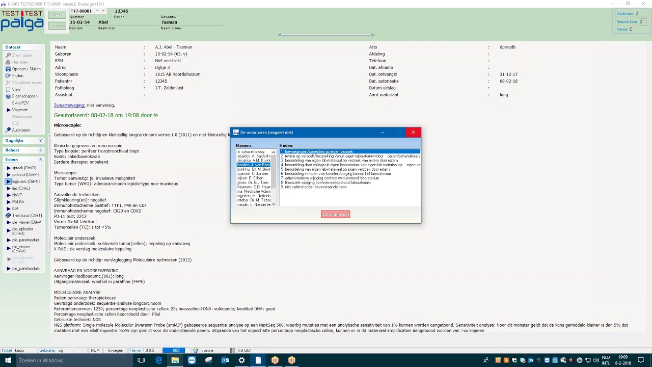Open dropdown next to T17-00001 number
652x367 pixels.
coord(103,11)
